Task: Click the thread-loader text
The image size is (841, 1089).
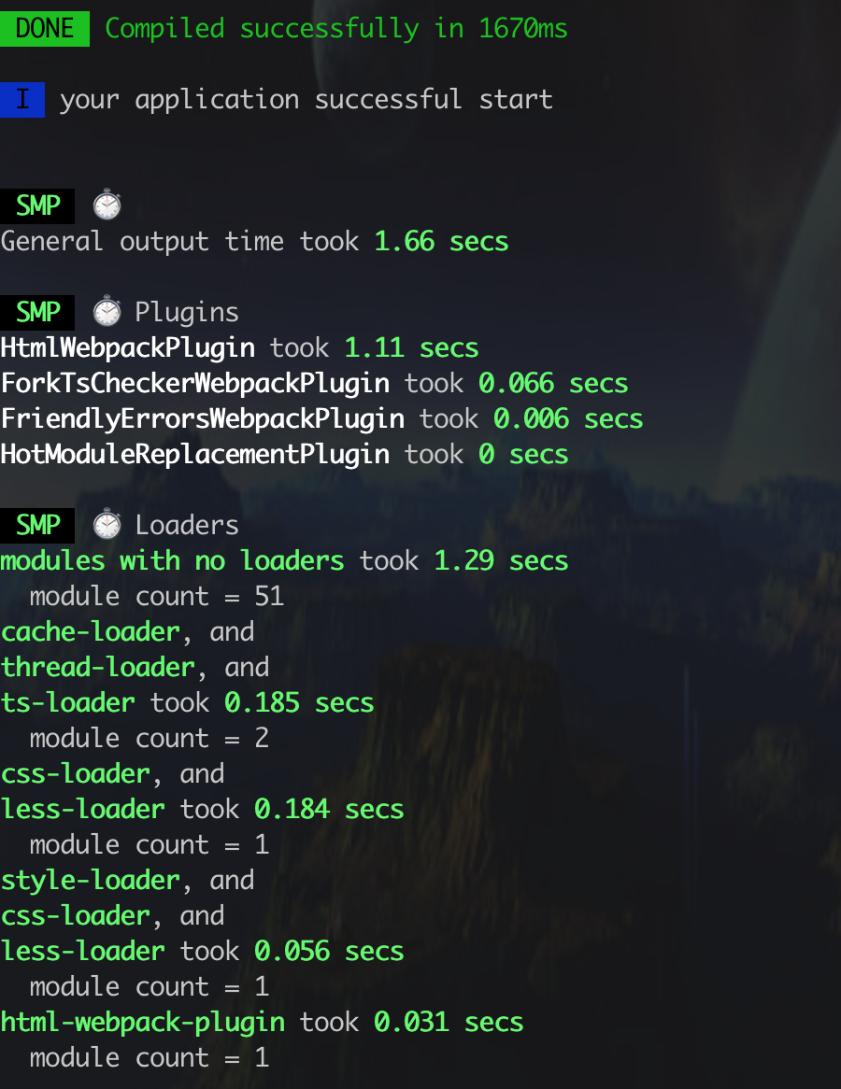Action: 98,668
